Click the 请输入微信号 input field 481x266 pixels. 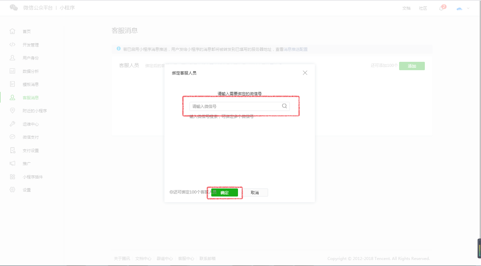[234, 106]
